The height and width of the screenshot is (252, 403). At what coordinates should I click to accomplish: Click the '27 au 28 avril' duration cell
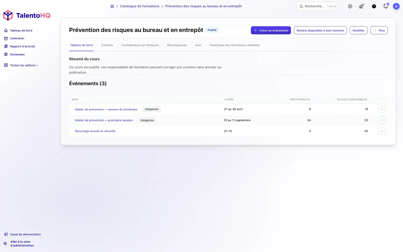pyautogui.click(x=233, y=109)
